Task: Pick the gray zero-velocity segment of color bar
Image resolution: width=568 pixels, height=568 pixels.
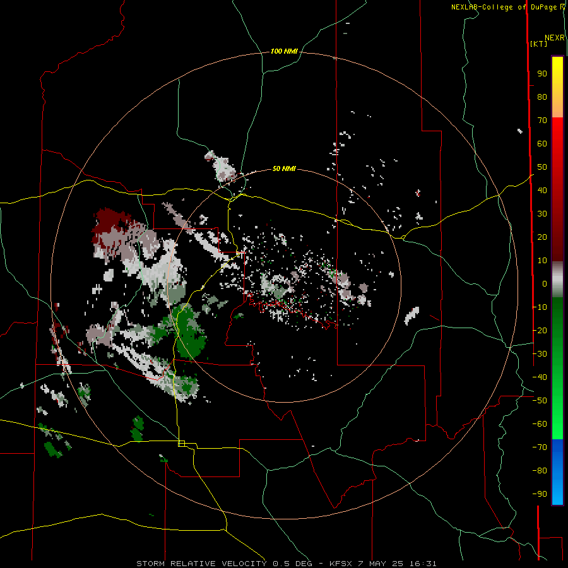Action: (557, 280)
